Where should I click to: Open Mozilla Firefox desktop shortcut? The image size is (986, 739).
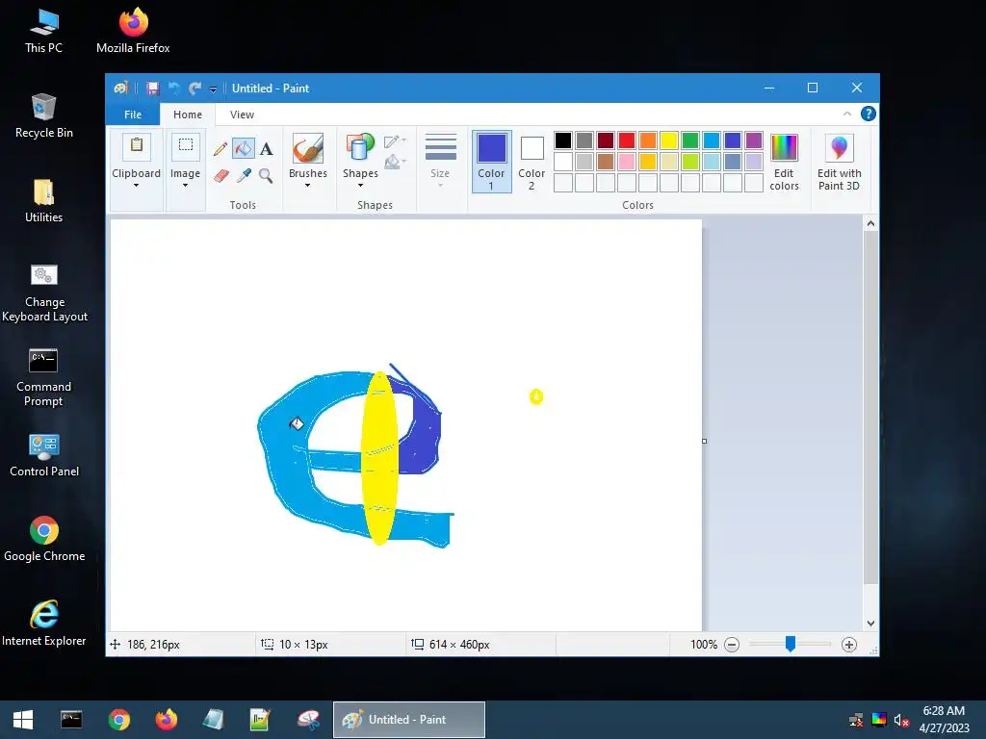pos(133,30)
